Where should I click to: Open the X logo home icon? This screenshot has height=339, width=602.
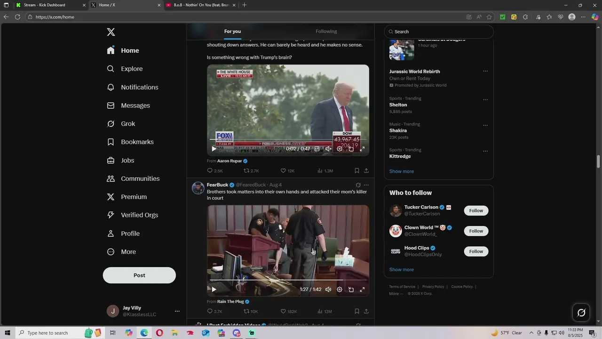111,32
